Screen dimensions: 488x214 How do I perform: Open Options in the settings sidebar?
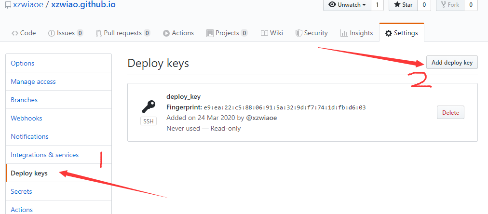(58, 63)
